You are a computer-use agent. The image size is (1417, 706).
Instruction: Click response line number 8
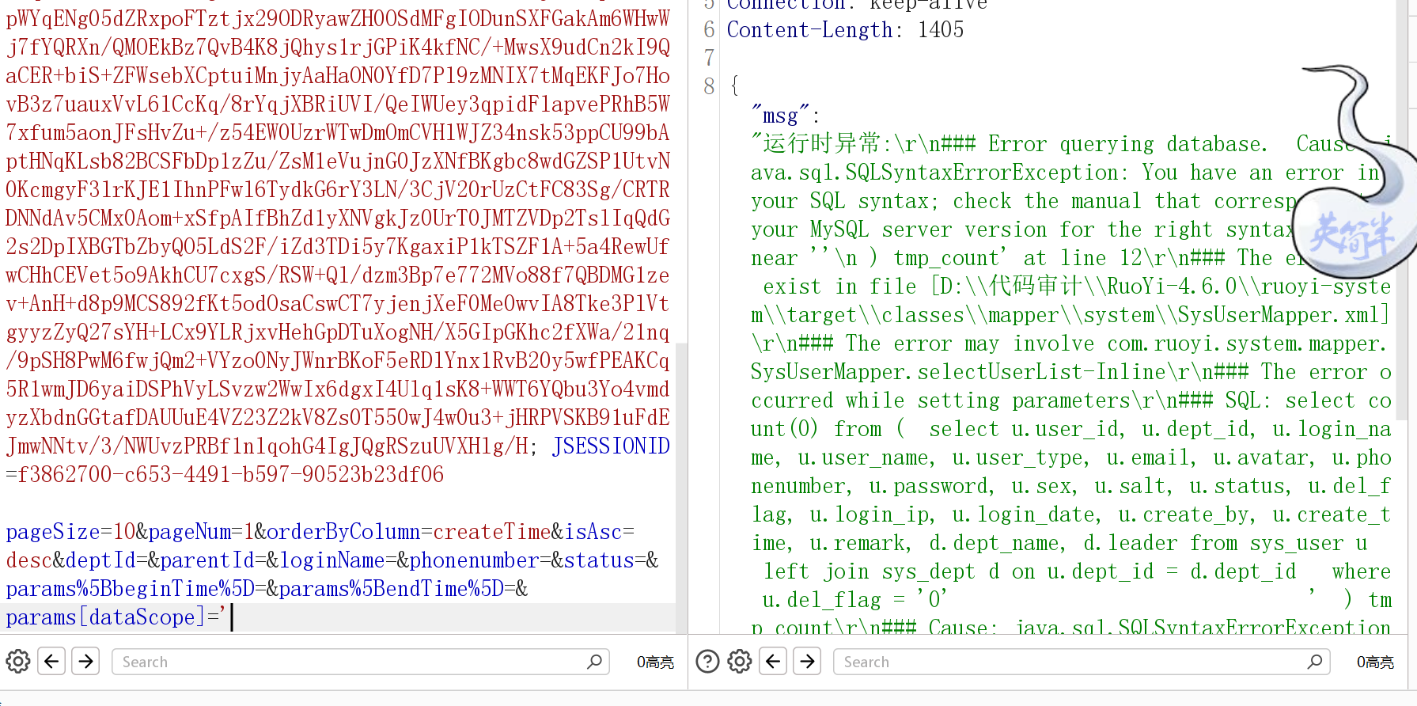pyautogui.click(x=709, y=86)
